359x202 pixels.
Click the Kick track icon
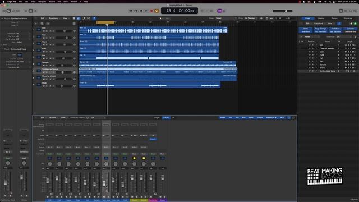[x=39, y=36]
